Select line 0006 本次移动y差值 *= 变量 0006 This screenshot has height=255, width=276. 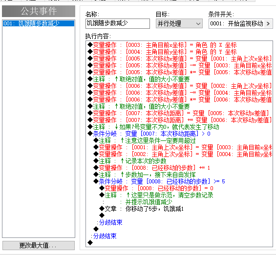point(180,99)
